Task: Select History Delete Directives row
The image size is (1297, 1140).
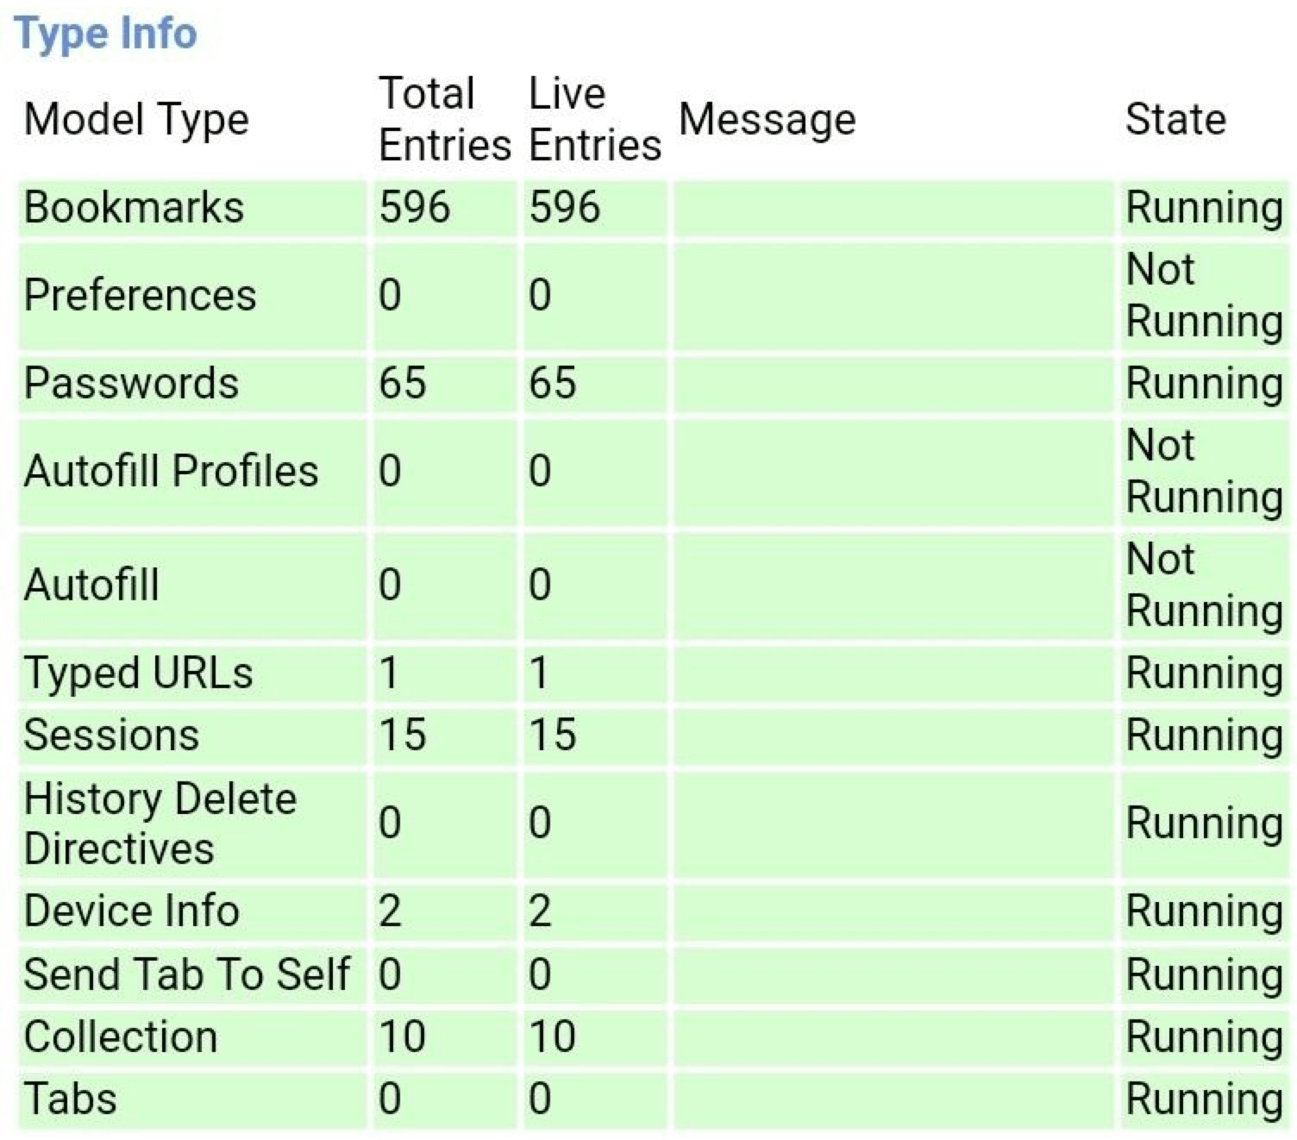Action: [x=654, y=824]
